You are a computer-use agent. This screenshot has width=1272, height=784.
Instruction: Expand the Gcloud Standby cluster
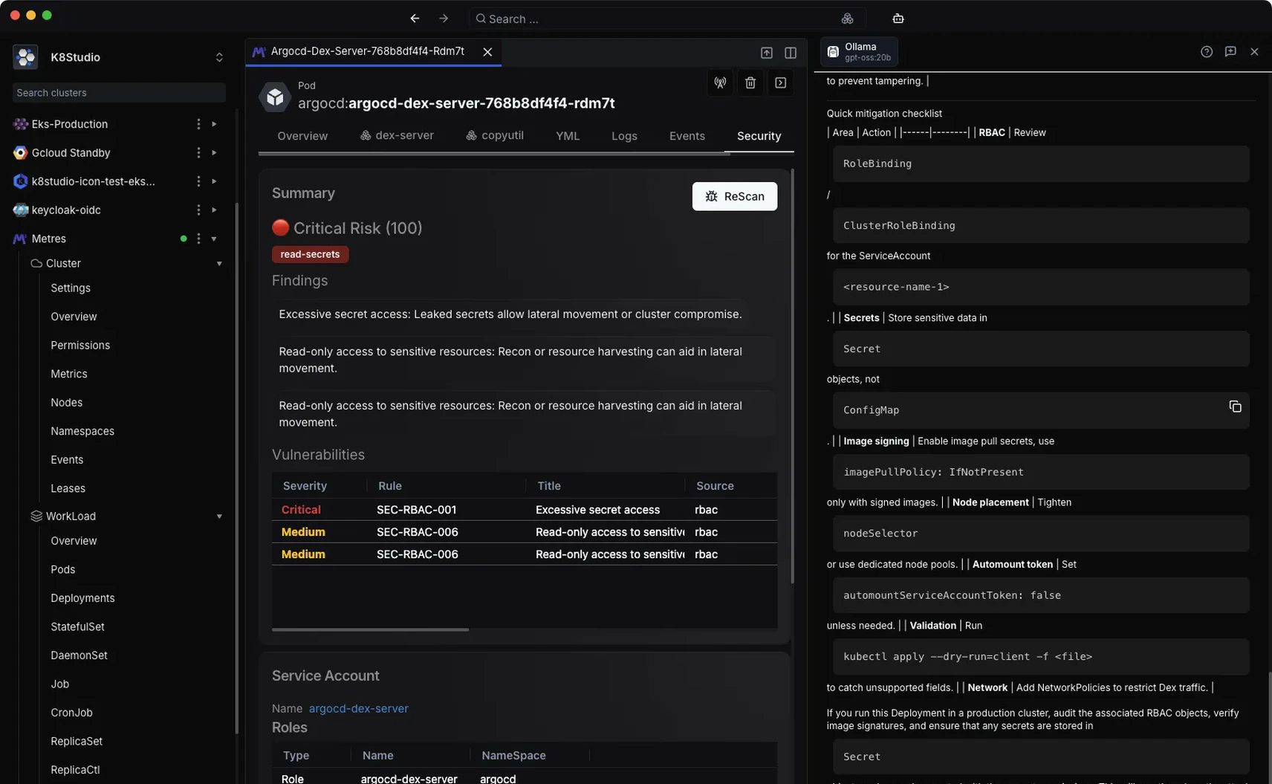pyautogui.click(x=214, y=153)
